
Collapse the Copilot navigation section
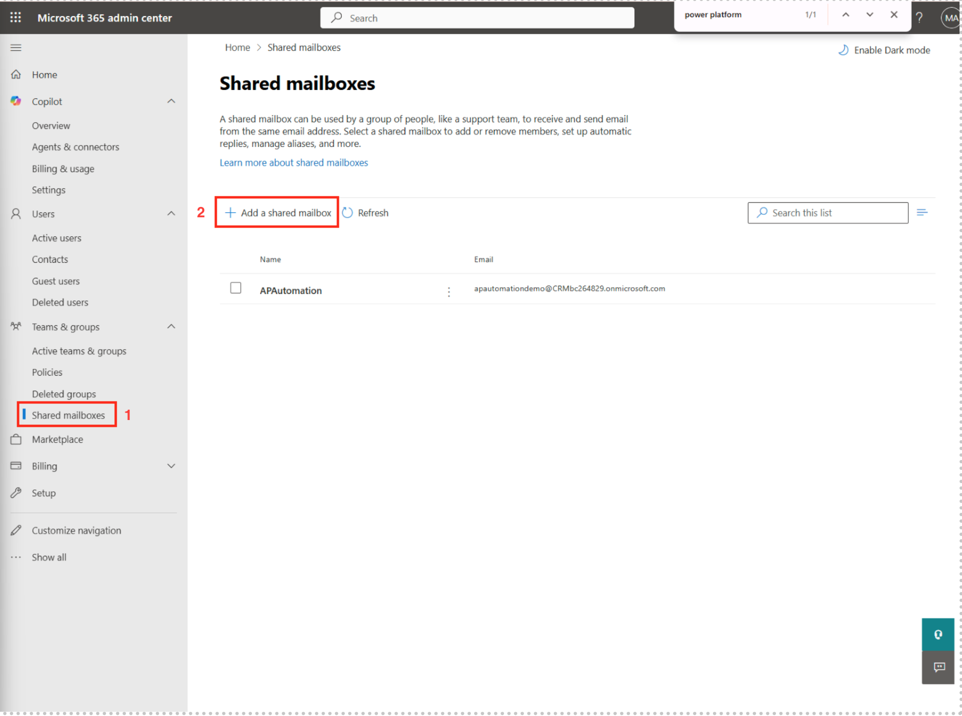coord(171,101)
